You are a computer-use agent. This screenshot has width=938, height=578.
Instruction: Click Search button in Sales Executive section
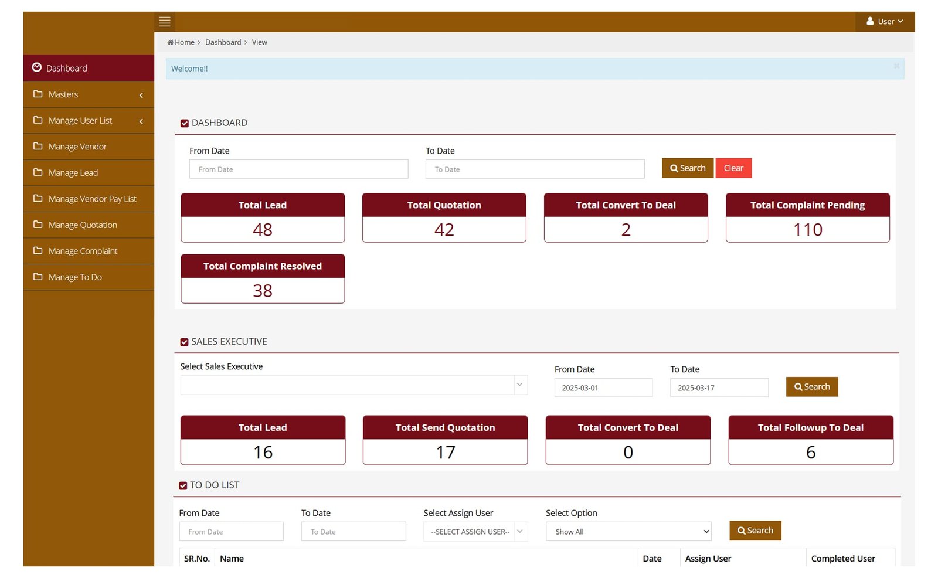coord(811,387)
